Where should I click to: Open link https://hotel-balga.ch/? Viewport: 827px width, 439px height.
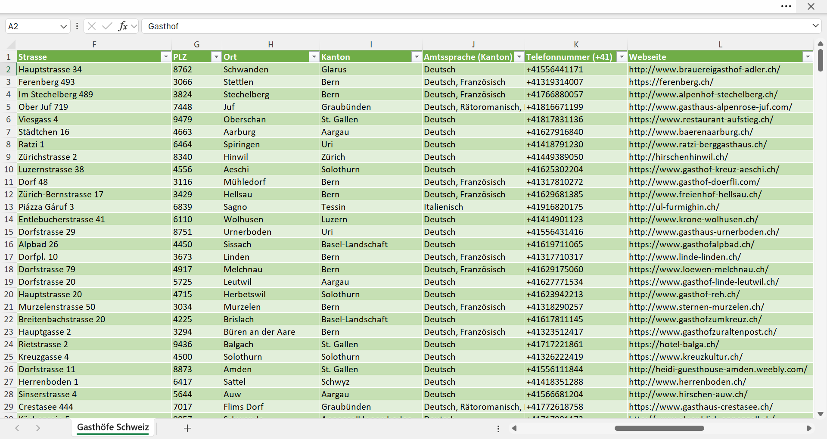[x=674, y=344]
